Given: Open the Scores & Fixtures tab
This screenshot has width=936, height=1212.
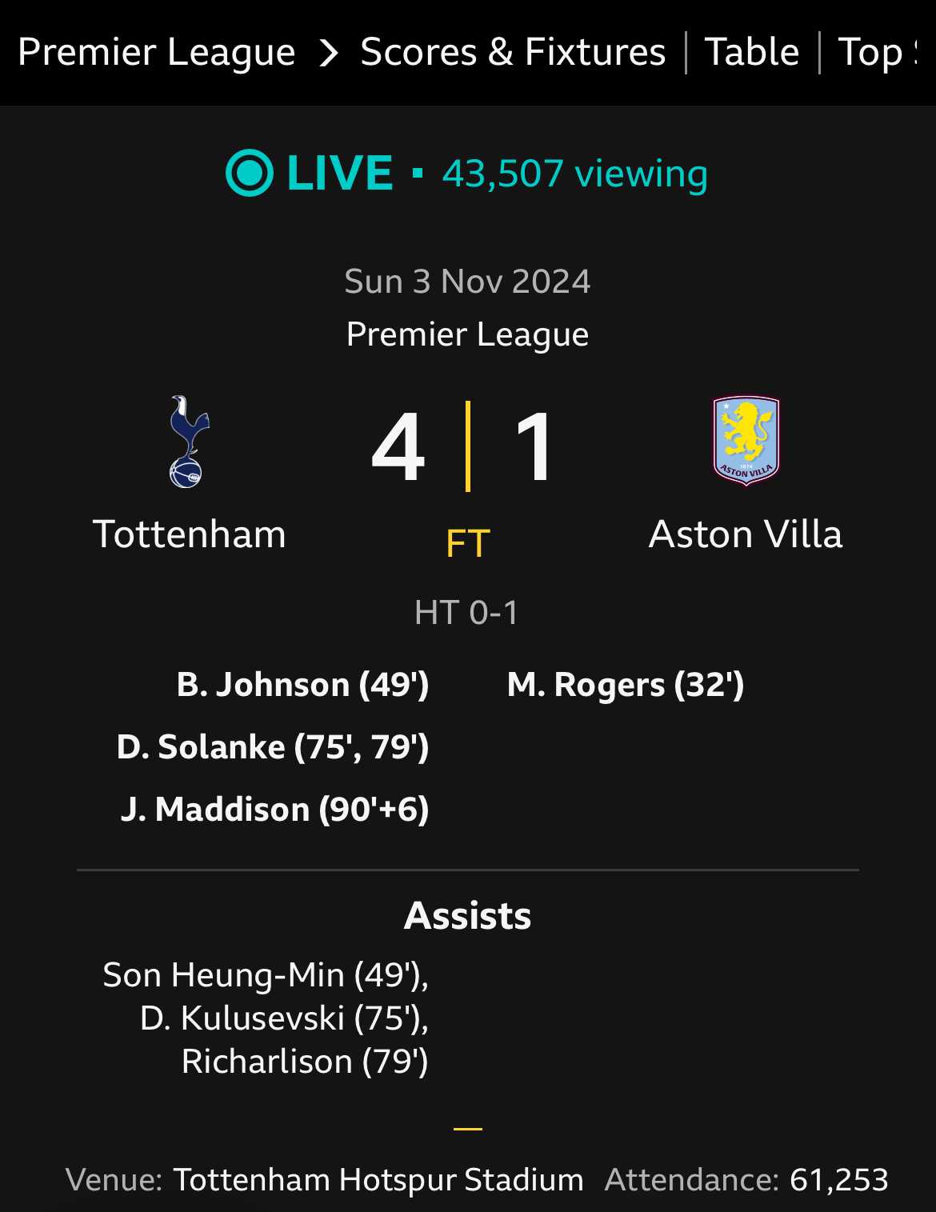Looking at the screenshot, I should tap(513, 53).
